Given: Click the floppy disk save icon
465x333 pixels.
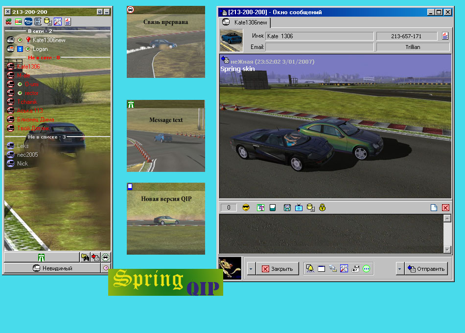Looking at the screenshot, I should pos(287,208).
